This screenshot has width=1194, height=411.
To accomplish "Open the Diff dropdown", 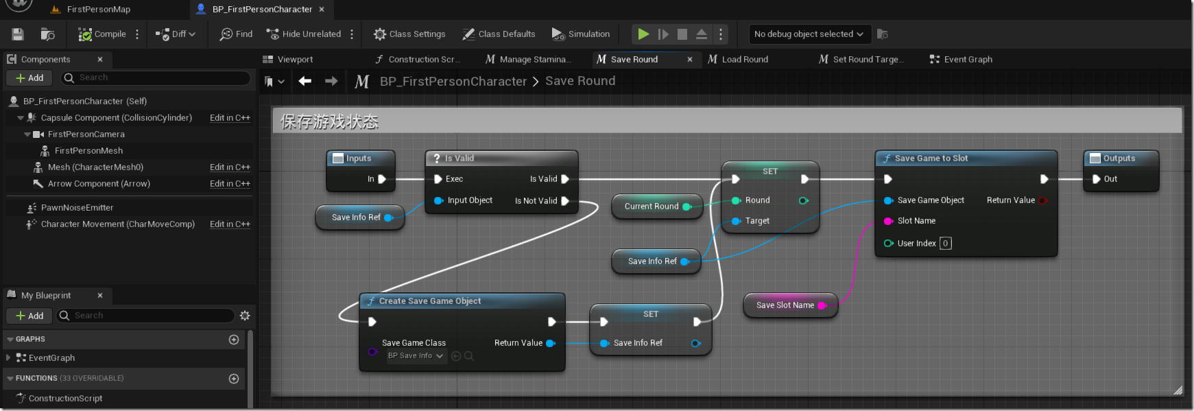I will (x=176, y=34).
